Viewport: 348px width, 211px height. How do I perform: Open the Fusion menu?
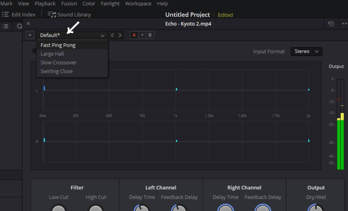point(69,4)
